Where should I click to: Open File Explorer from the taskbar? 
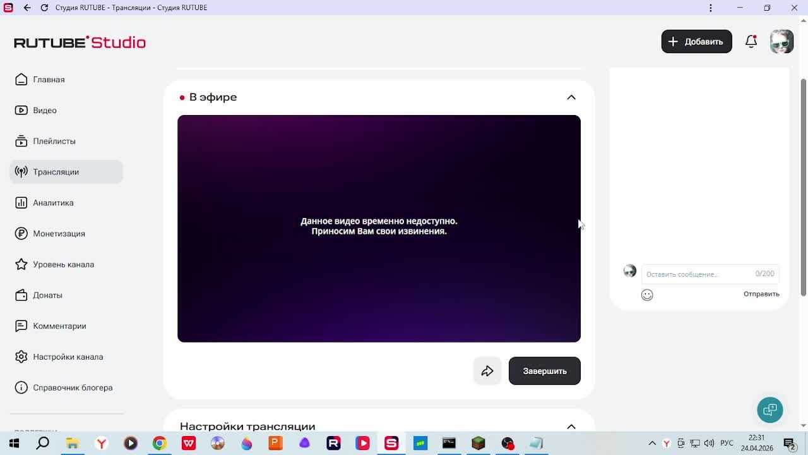pos(72,444)
